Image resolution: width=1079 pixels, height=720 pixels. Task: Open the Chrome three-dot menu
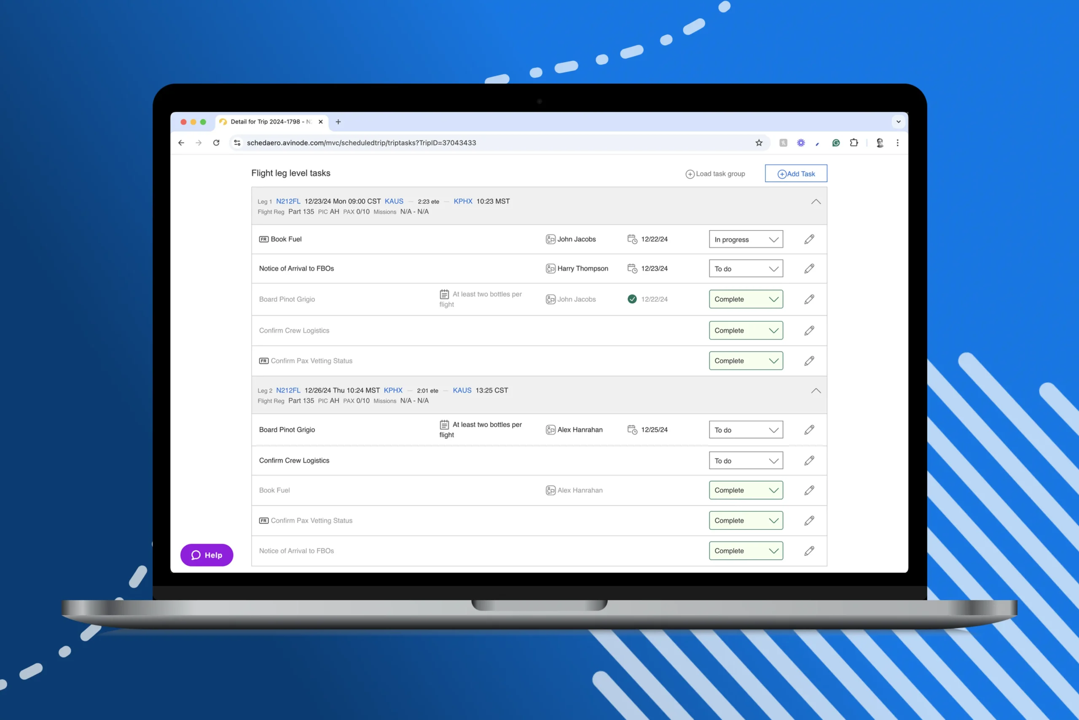pos(898,143)
